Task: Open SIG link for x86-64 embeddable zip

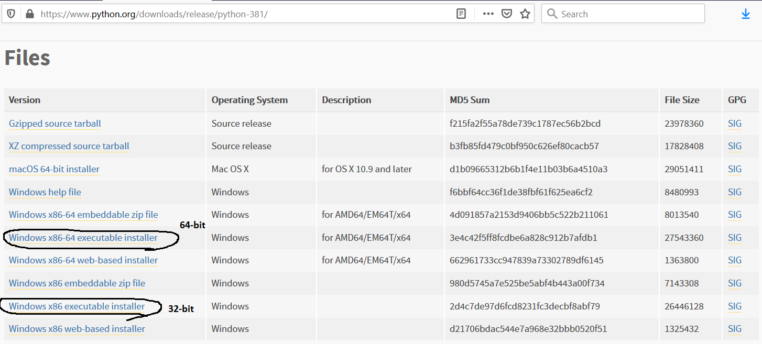Action: point(735,215)
